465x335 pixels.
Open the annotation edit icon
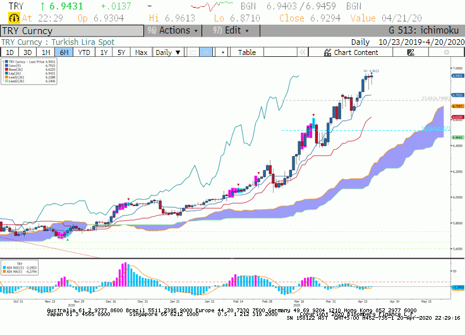pyautogui.click(x=411, y=52)
